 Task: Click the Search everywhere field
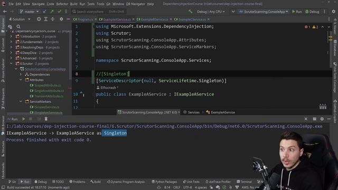pos(99,12)
